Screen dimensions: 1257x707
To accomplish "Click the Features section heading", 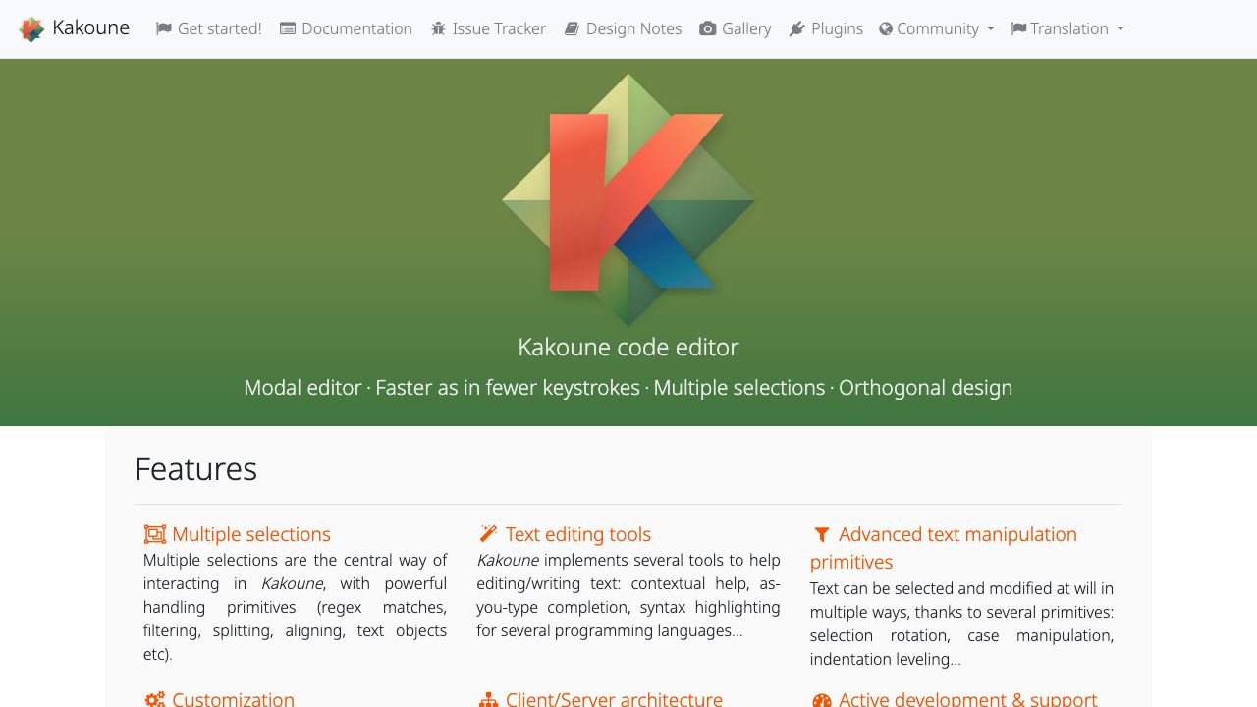I will pos(196,468).
